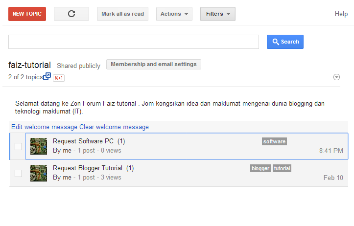Click Edit welcome message link
Viewport: 354px width, 226px height.
click(x=44, y=127)
